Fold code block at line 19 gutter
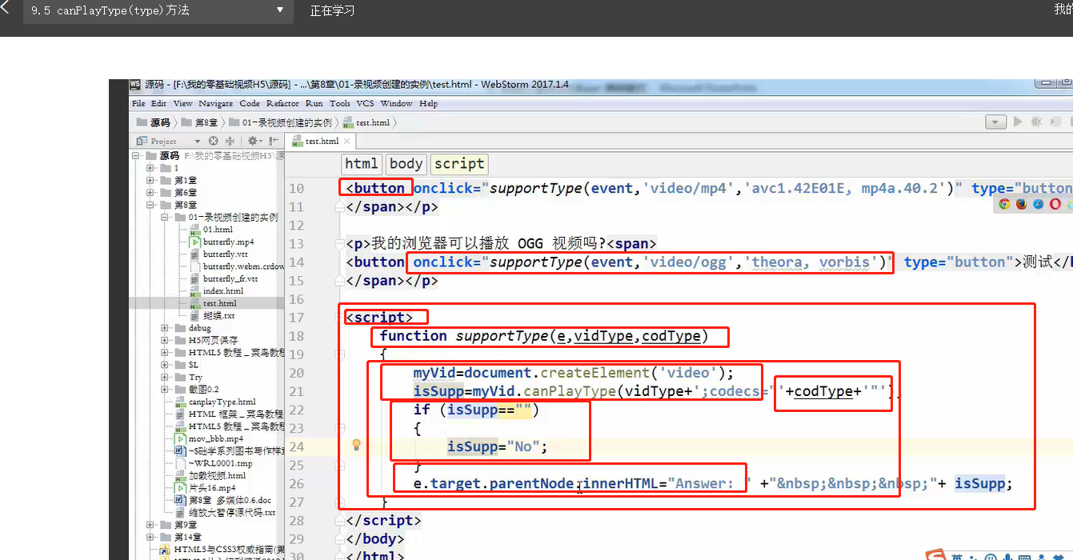 click(x=341, y=354)
